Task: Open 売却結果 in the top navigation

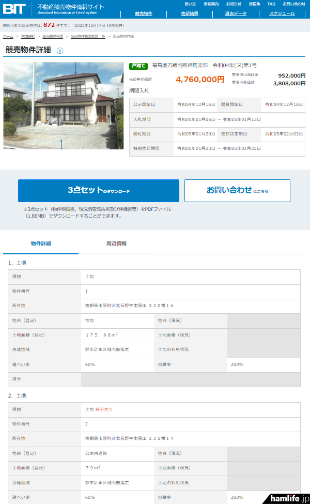Action: (x=189, y=14)
